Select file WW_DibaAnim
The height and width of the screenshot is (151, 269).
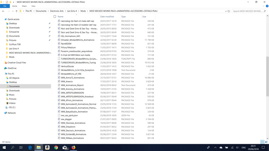[x=68, y=127]
